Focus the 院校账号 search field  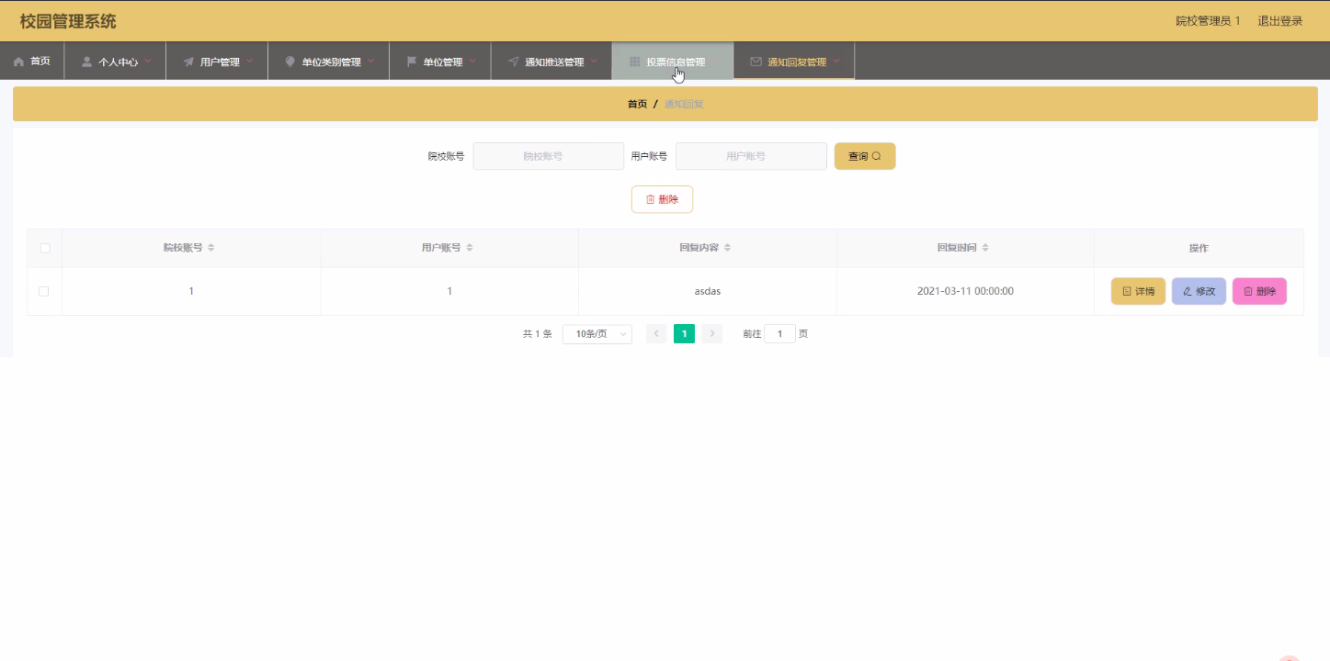tap(549, 156)
